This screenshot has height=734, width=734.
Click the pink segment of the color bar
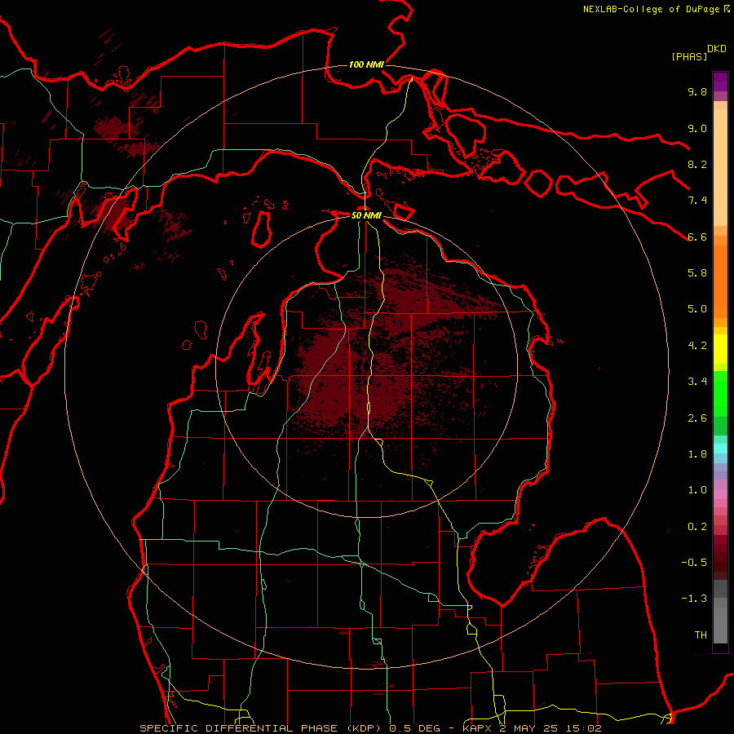[x=720, y=494]
